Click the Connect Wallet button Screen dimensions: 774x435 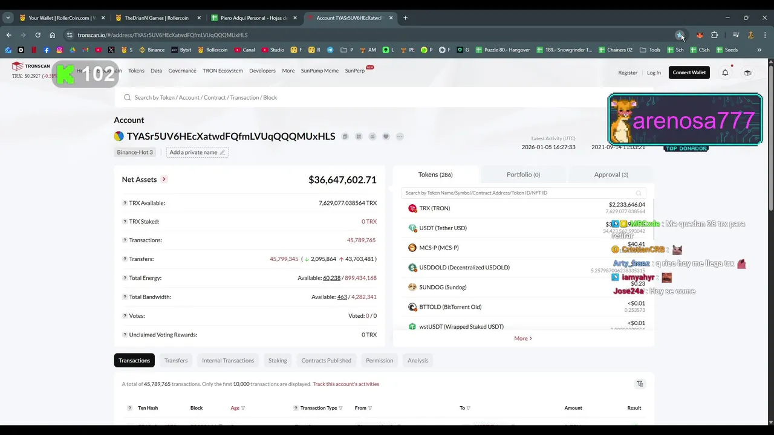(689, 72)
